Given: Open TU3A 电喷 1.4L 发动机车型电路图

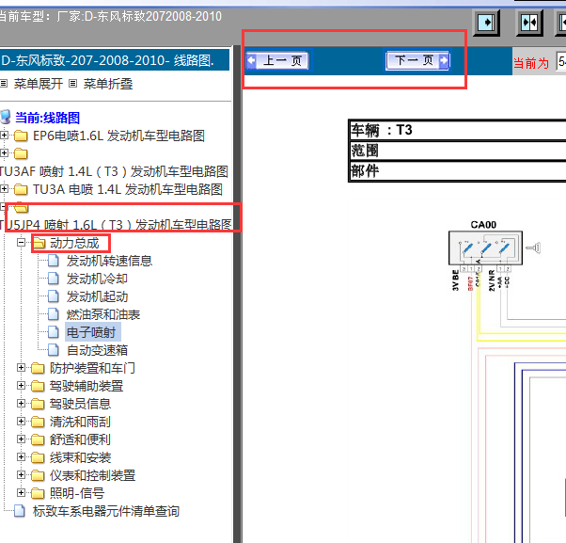Looking at the screenshot, I should [x=128, y=189].
